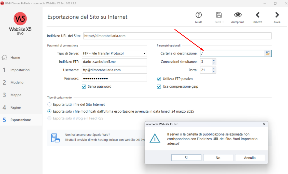
Task: Click the Indirizzo URL del Sito field
Action: [x=177, y=36]
